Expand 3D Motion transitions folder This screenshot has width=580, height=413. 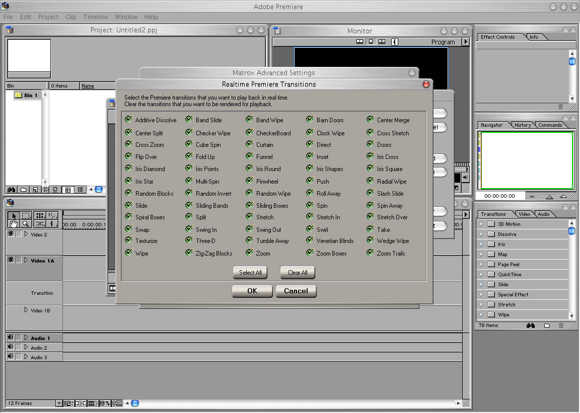(481, 224)
